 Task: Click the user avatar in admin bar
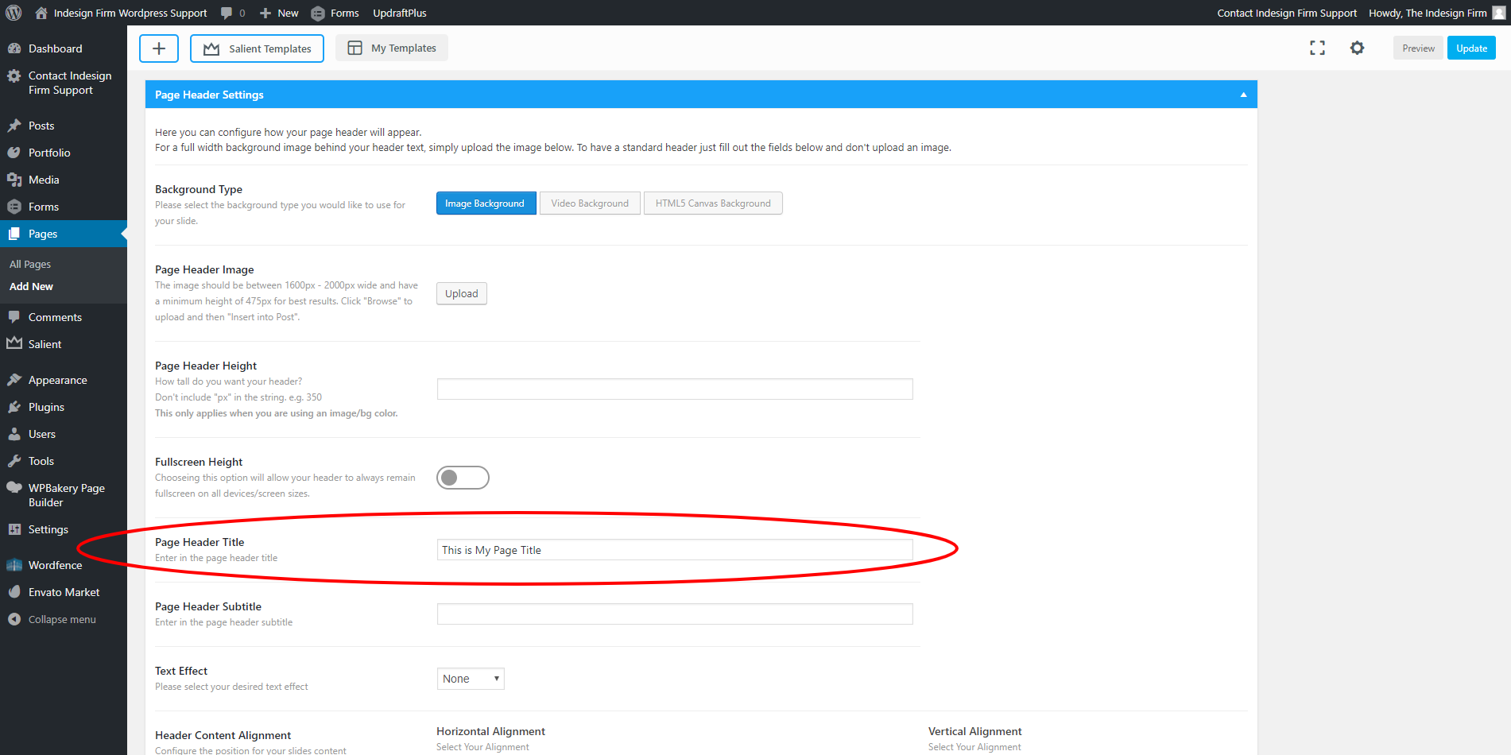coord(1498,13)
